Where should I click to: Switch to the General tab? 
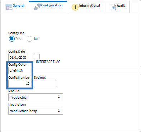click(x=15, y=7)
